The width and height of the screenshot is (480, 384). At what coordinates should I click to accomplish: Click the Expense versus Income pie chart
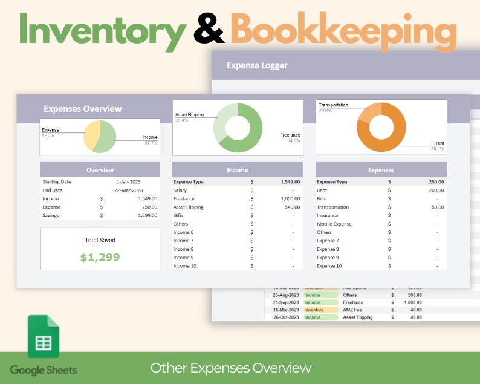coord(100,137)
